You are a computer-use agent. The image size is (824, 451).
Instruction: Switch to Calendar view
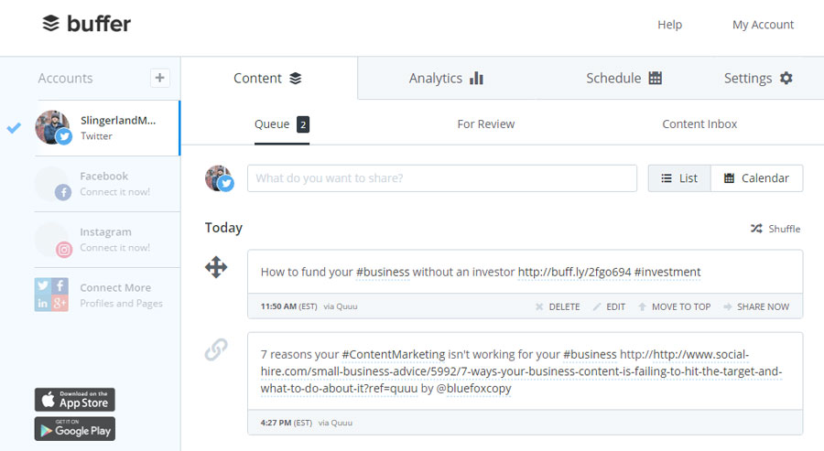pos(757,178)
